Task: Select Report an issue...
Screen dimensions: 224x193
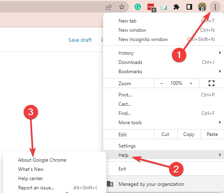Action: 54,188
